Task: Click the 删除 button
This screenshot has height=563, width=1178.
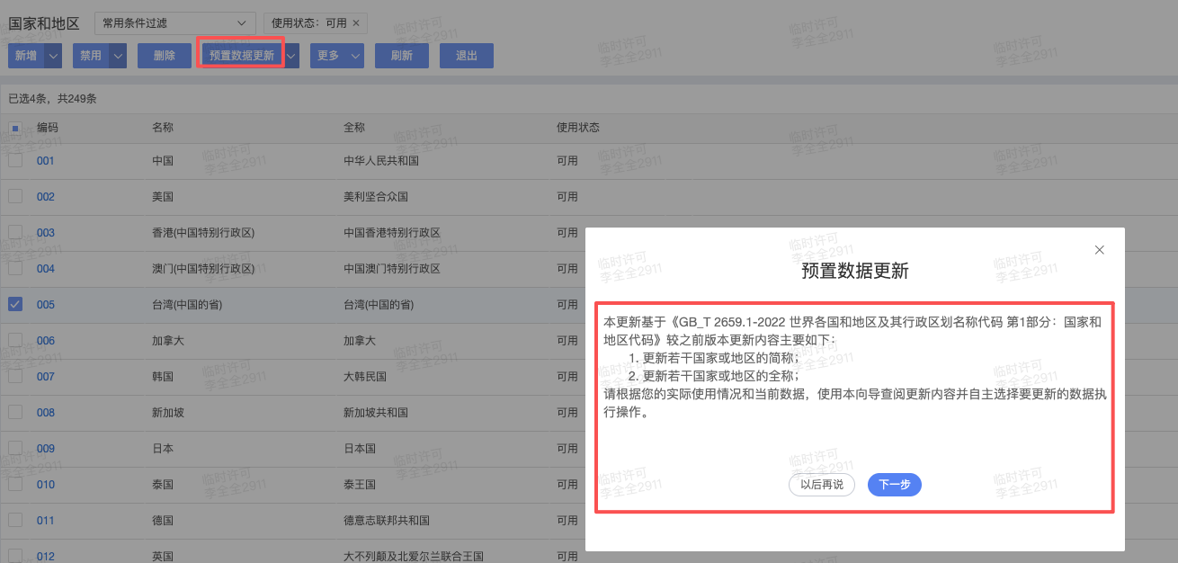Action: pyautogui.click(x=165, y=56)
